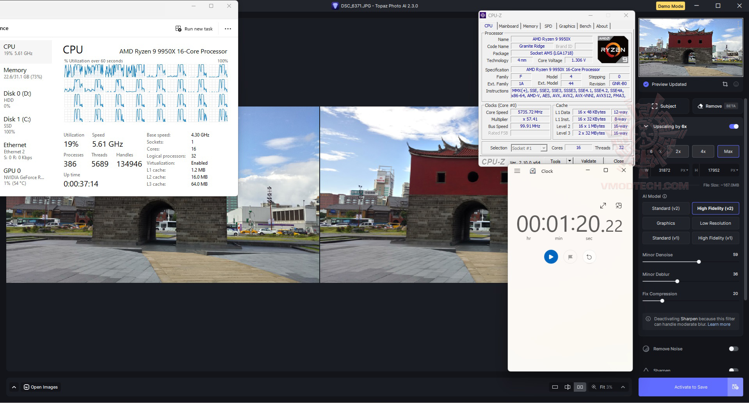This screenshot has height=403, width=749.
Task: Open the Open Images folder icon
Action: click(x=27, y=387)
